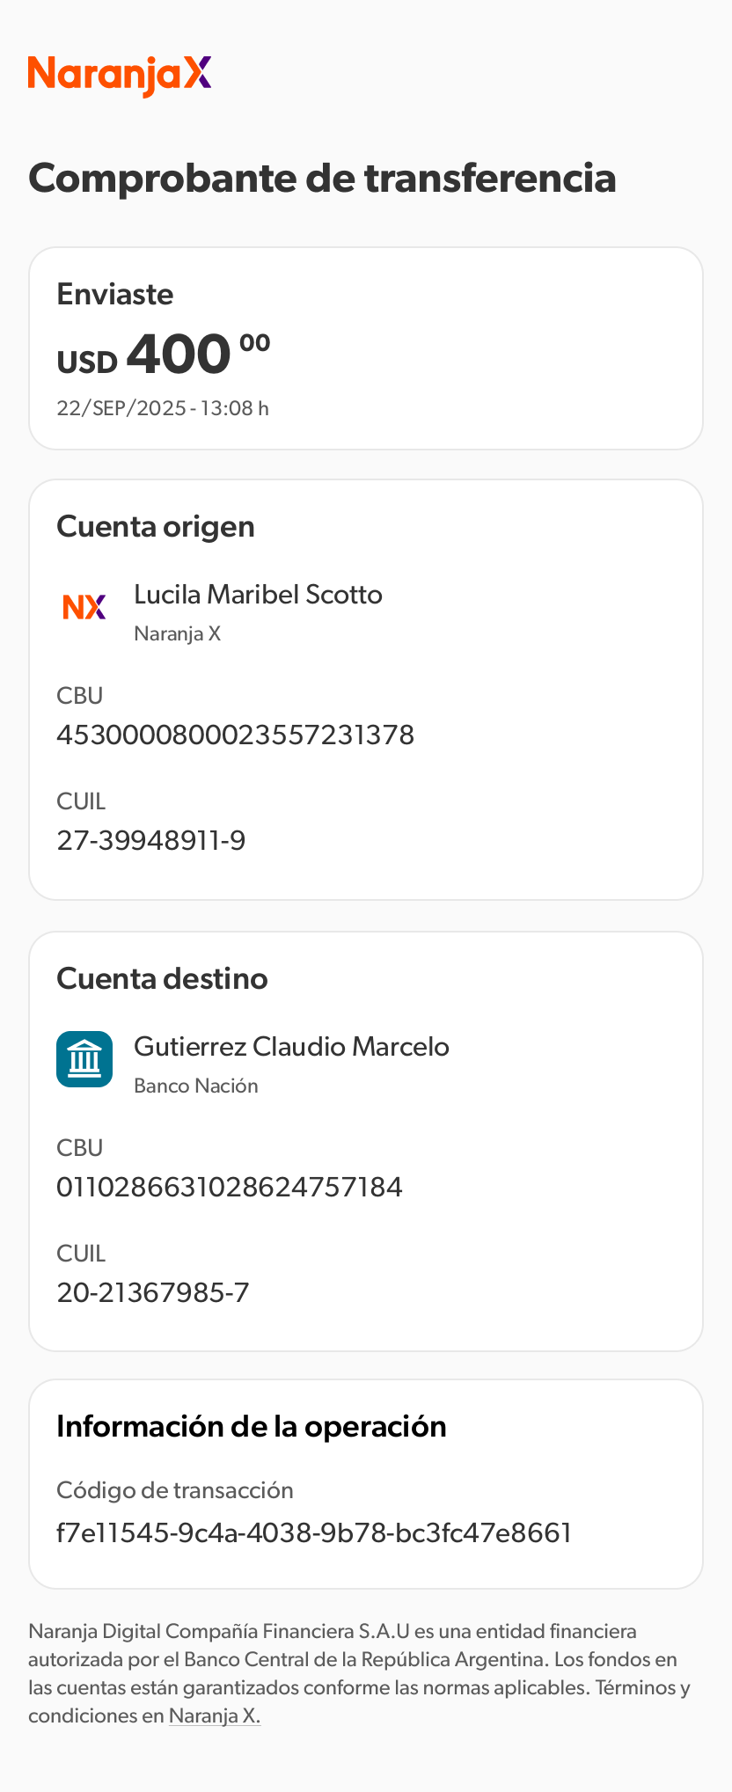
Task: Click the Banco Nación bank name text
Action: 196,1086
